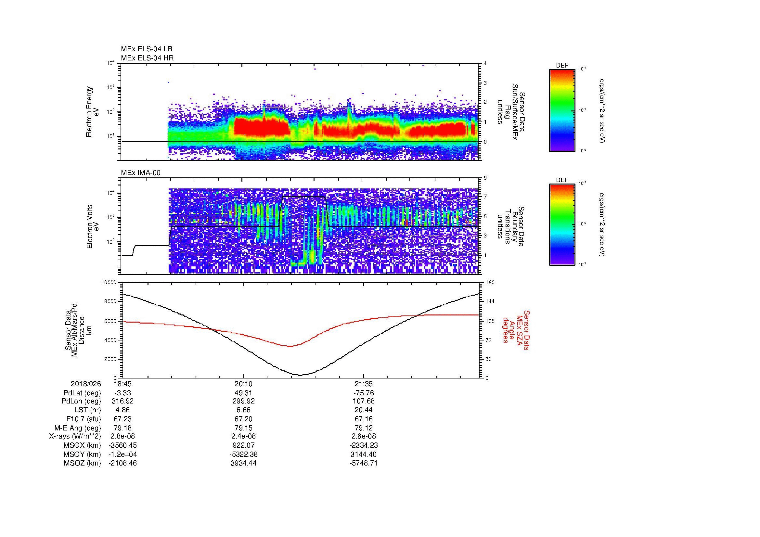This screenshot has height=537, width=760.
Task: Click the "M-E Ang (deg)" row label
Action: coord(78,428)
